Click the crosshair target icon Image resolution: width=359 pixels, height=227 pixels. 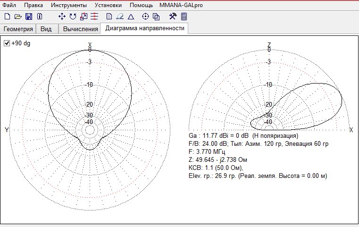pos(146,17)
